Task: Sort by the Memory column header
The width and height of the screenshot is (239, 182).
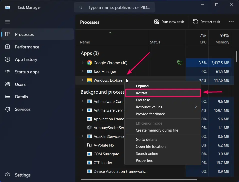Action: [x=222, y=42]
